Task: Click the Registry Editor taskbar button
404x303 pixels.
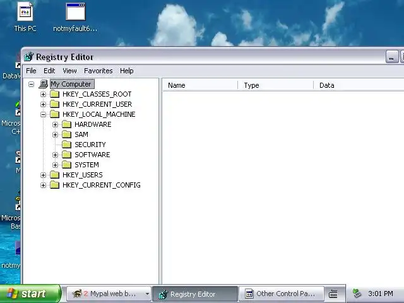Action: coord(195,294)
